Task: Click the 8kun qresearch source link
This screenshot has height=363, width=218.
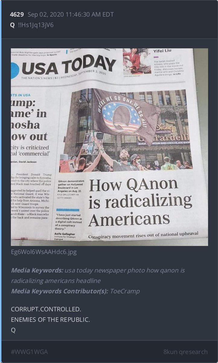Action: 185,352
